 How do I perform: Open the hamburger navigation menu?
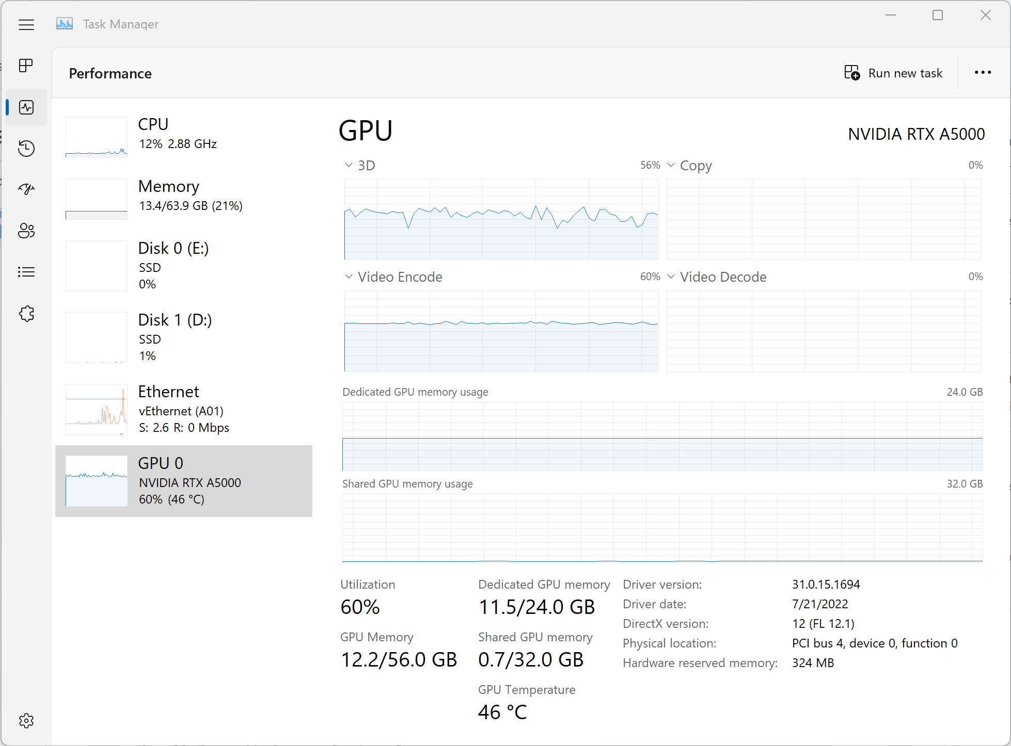(x=26, y=24)
